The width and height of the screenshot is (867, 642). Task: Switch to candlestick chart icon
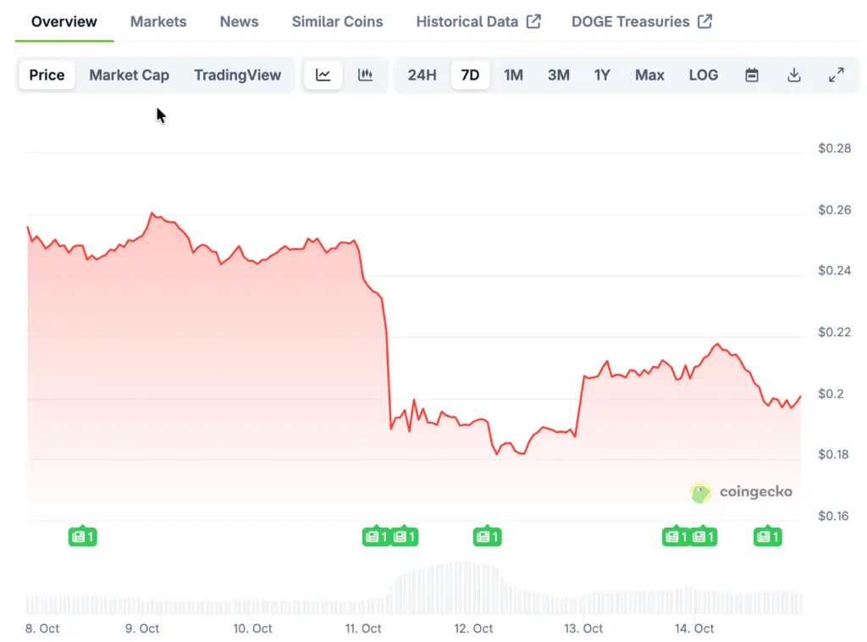pyautogui.click(x=366, y=75)
